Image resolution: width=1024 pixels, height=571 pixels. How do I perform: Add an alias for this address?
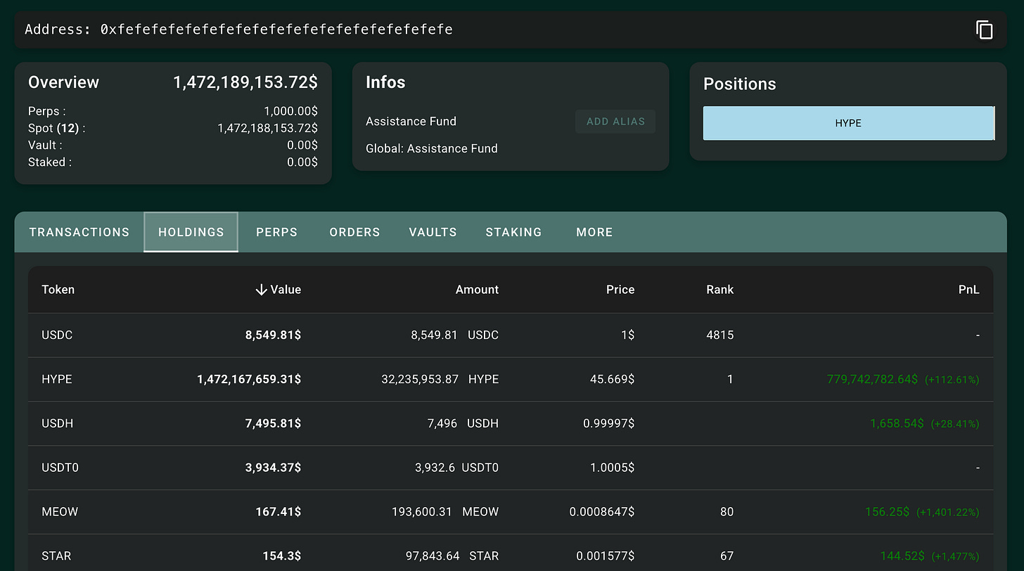pos(615,122)
